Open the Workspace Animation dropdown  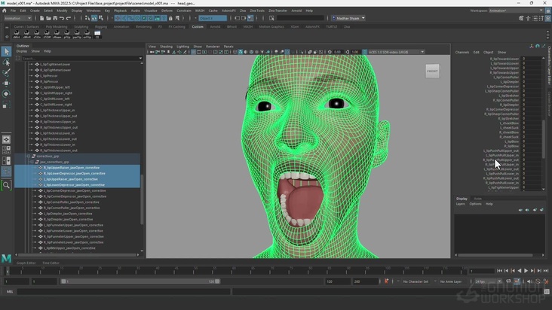(x=516, y=11)
